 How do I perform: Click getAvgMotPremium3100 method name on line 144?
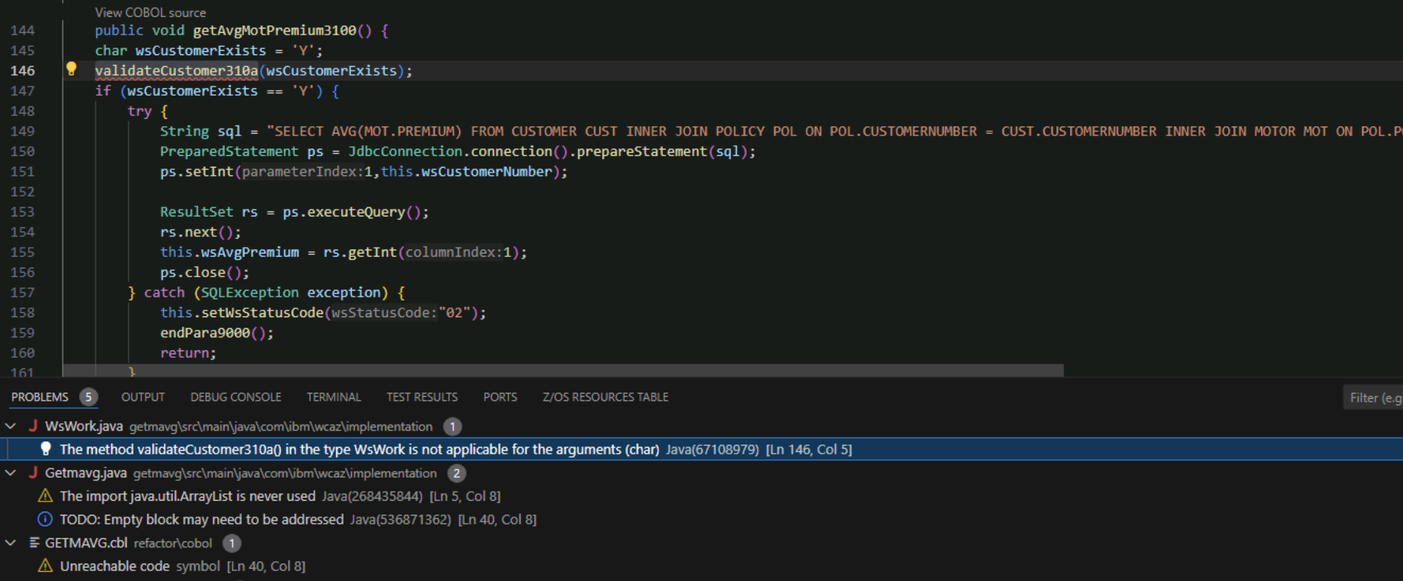(274, 30)
